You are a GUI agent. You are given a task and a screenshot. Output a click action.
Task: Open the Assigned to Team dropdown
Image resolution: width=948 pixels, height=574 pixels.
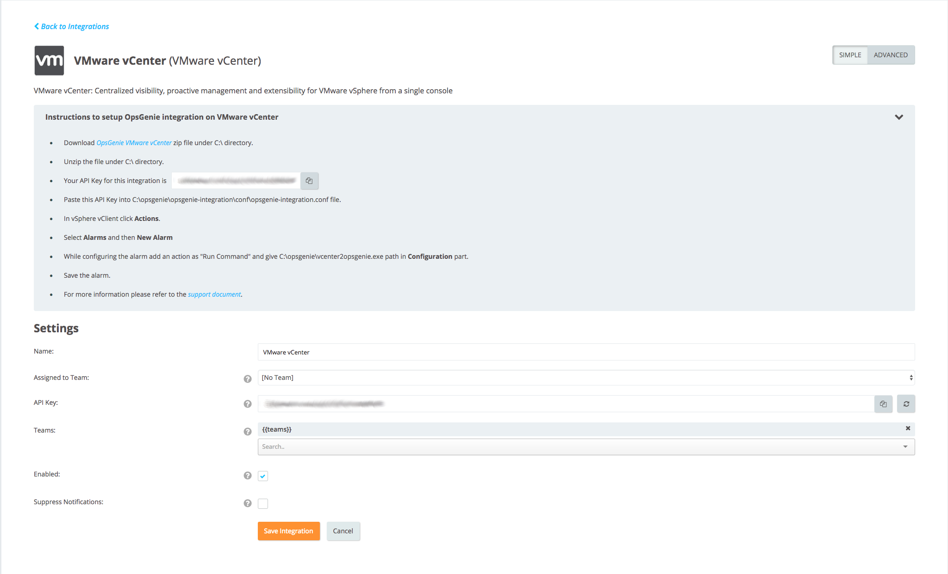(586, 377)
